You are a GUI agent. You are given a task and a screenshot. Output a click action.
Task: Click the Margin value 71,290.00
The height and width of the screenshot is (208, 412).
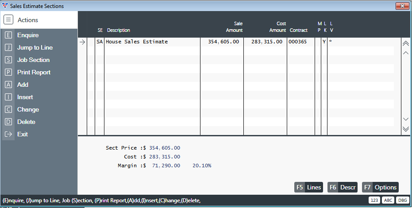[166, 166]
